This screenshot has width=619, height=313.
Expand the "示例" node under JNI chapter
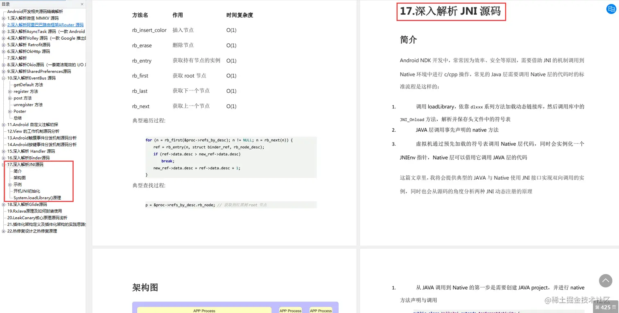click(x=9, y=184)
